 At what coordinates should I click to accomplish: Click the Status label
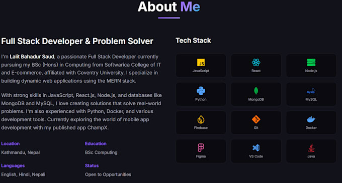click(x=92, y=165)
